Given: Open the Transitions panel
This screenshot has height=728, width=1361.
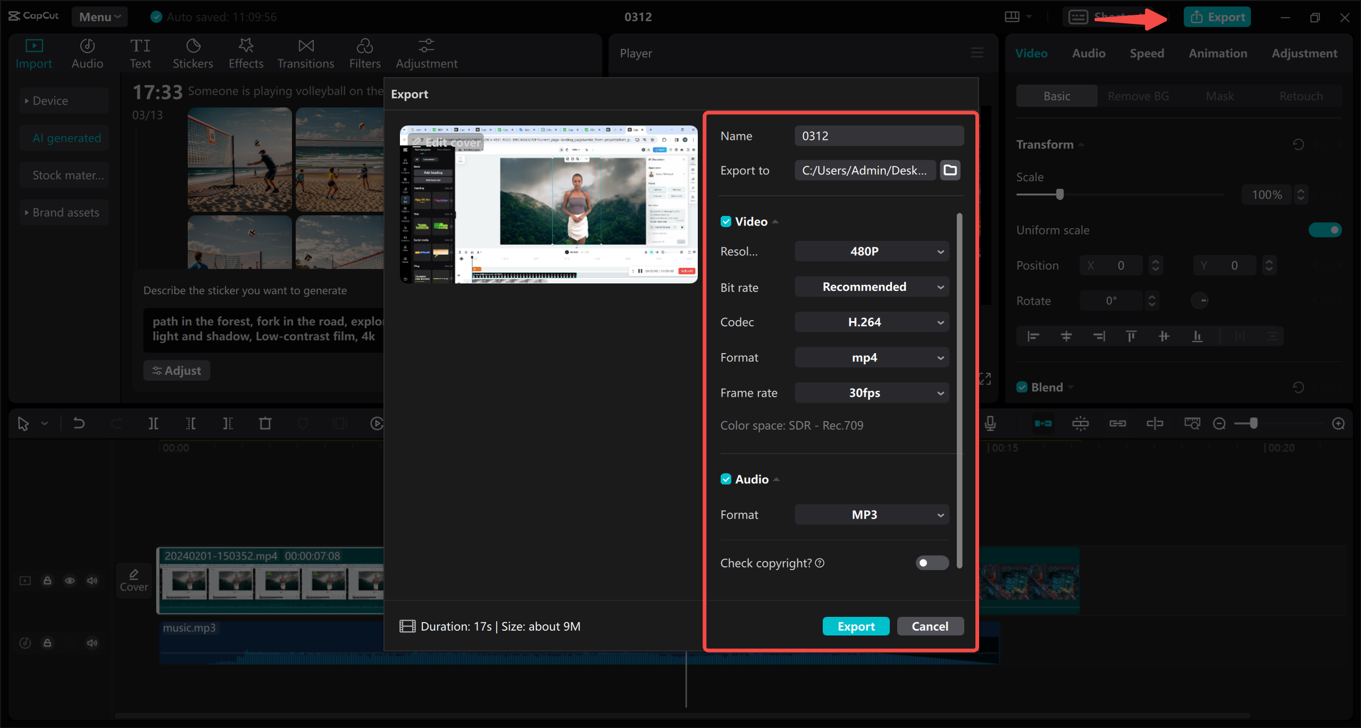Looking at the screenshot, I should (x=305, y=53).
